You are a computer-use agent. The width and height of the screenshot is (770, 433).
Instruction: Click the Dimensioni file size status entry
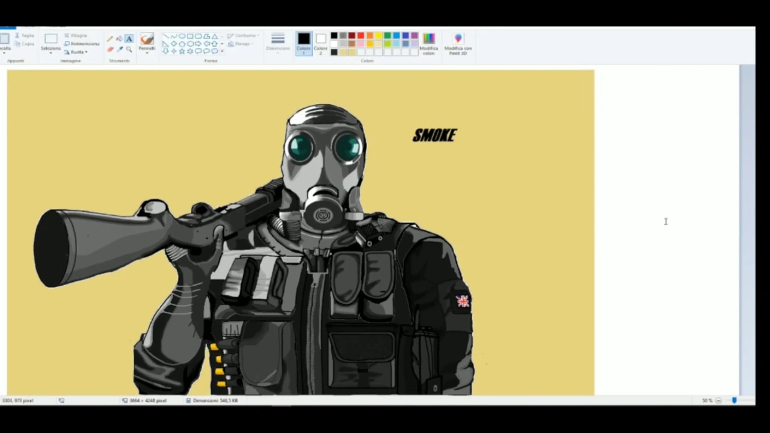click(212, 401)
